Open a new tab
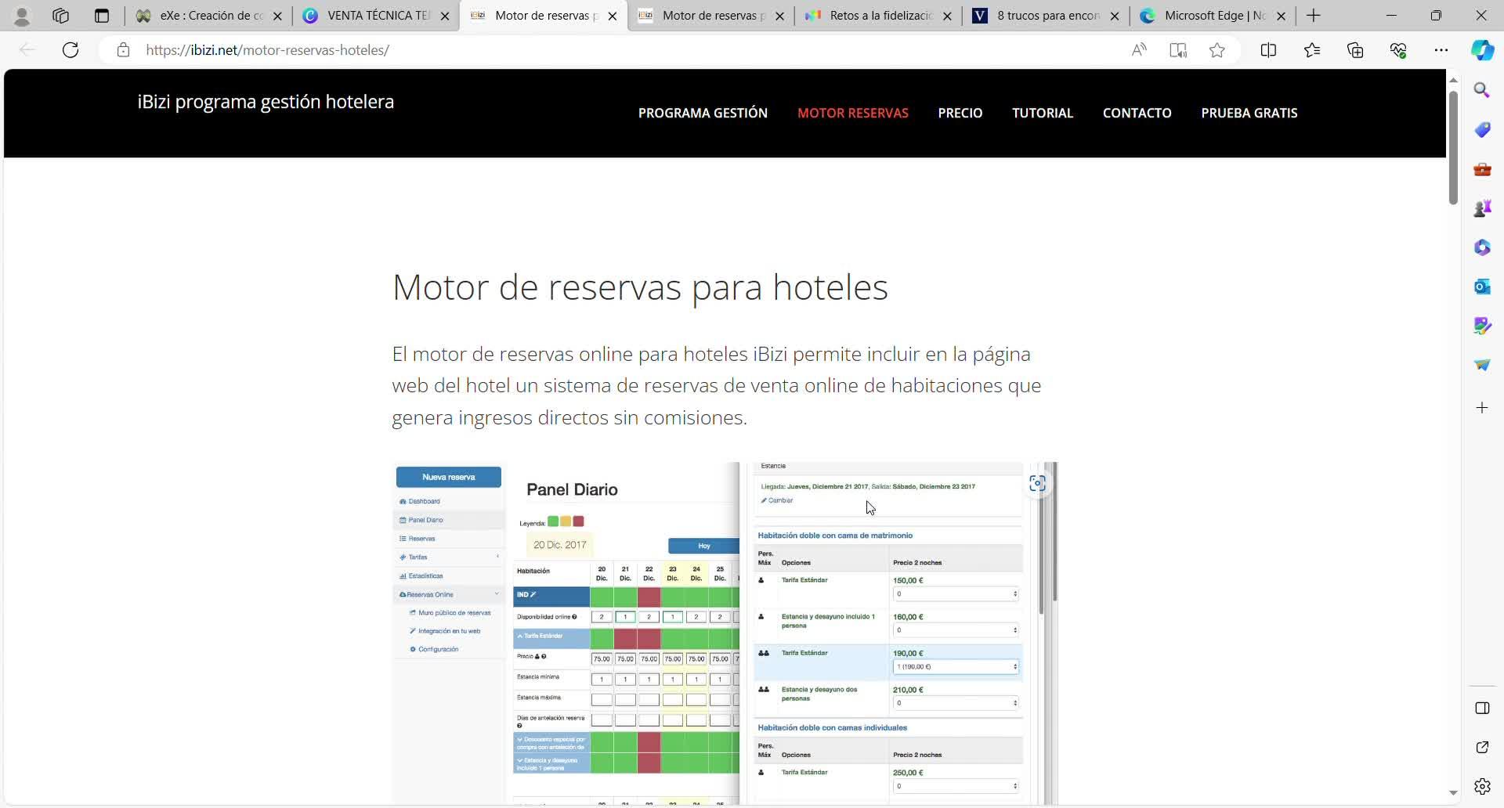Image resolution: width=1504 pixels, height=808 pixels. click(1314, 16)
